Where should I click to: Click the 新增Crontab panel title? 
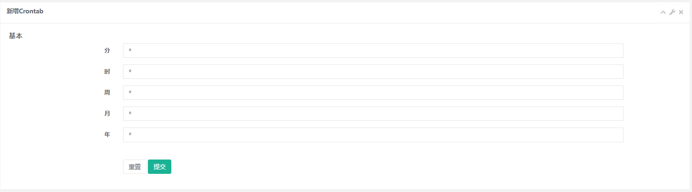click(x=25, y=11)
